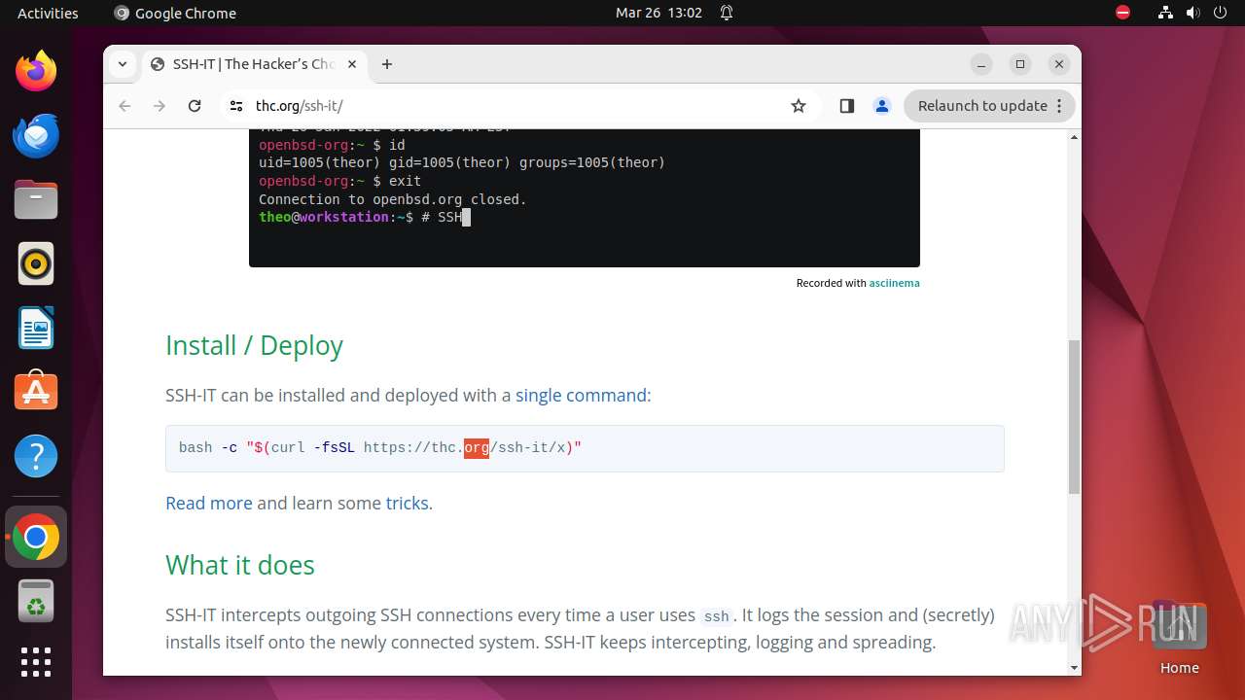Launch LibreOffice Writer from the dock
This screenshot has height=700, width=1245.
[36, 328]
